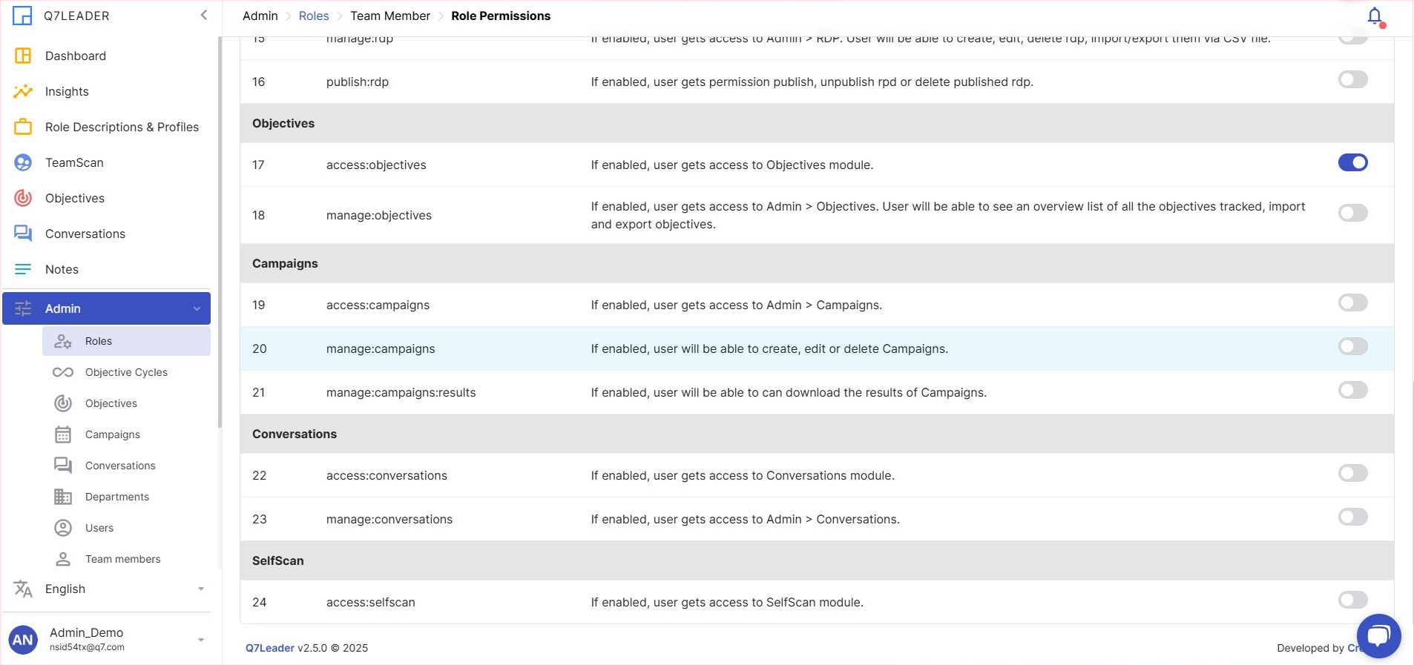Image resolution: width=1414 pixels, height=665 pixels.
Task: Open Role Descriptions & Profiles
Action: tap(122, 127)
